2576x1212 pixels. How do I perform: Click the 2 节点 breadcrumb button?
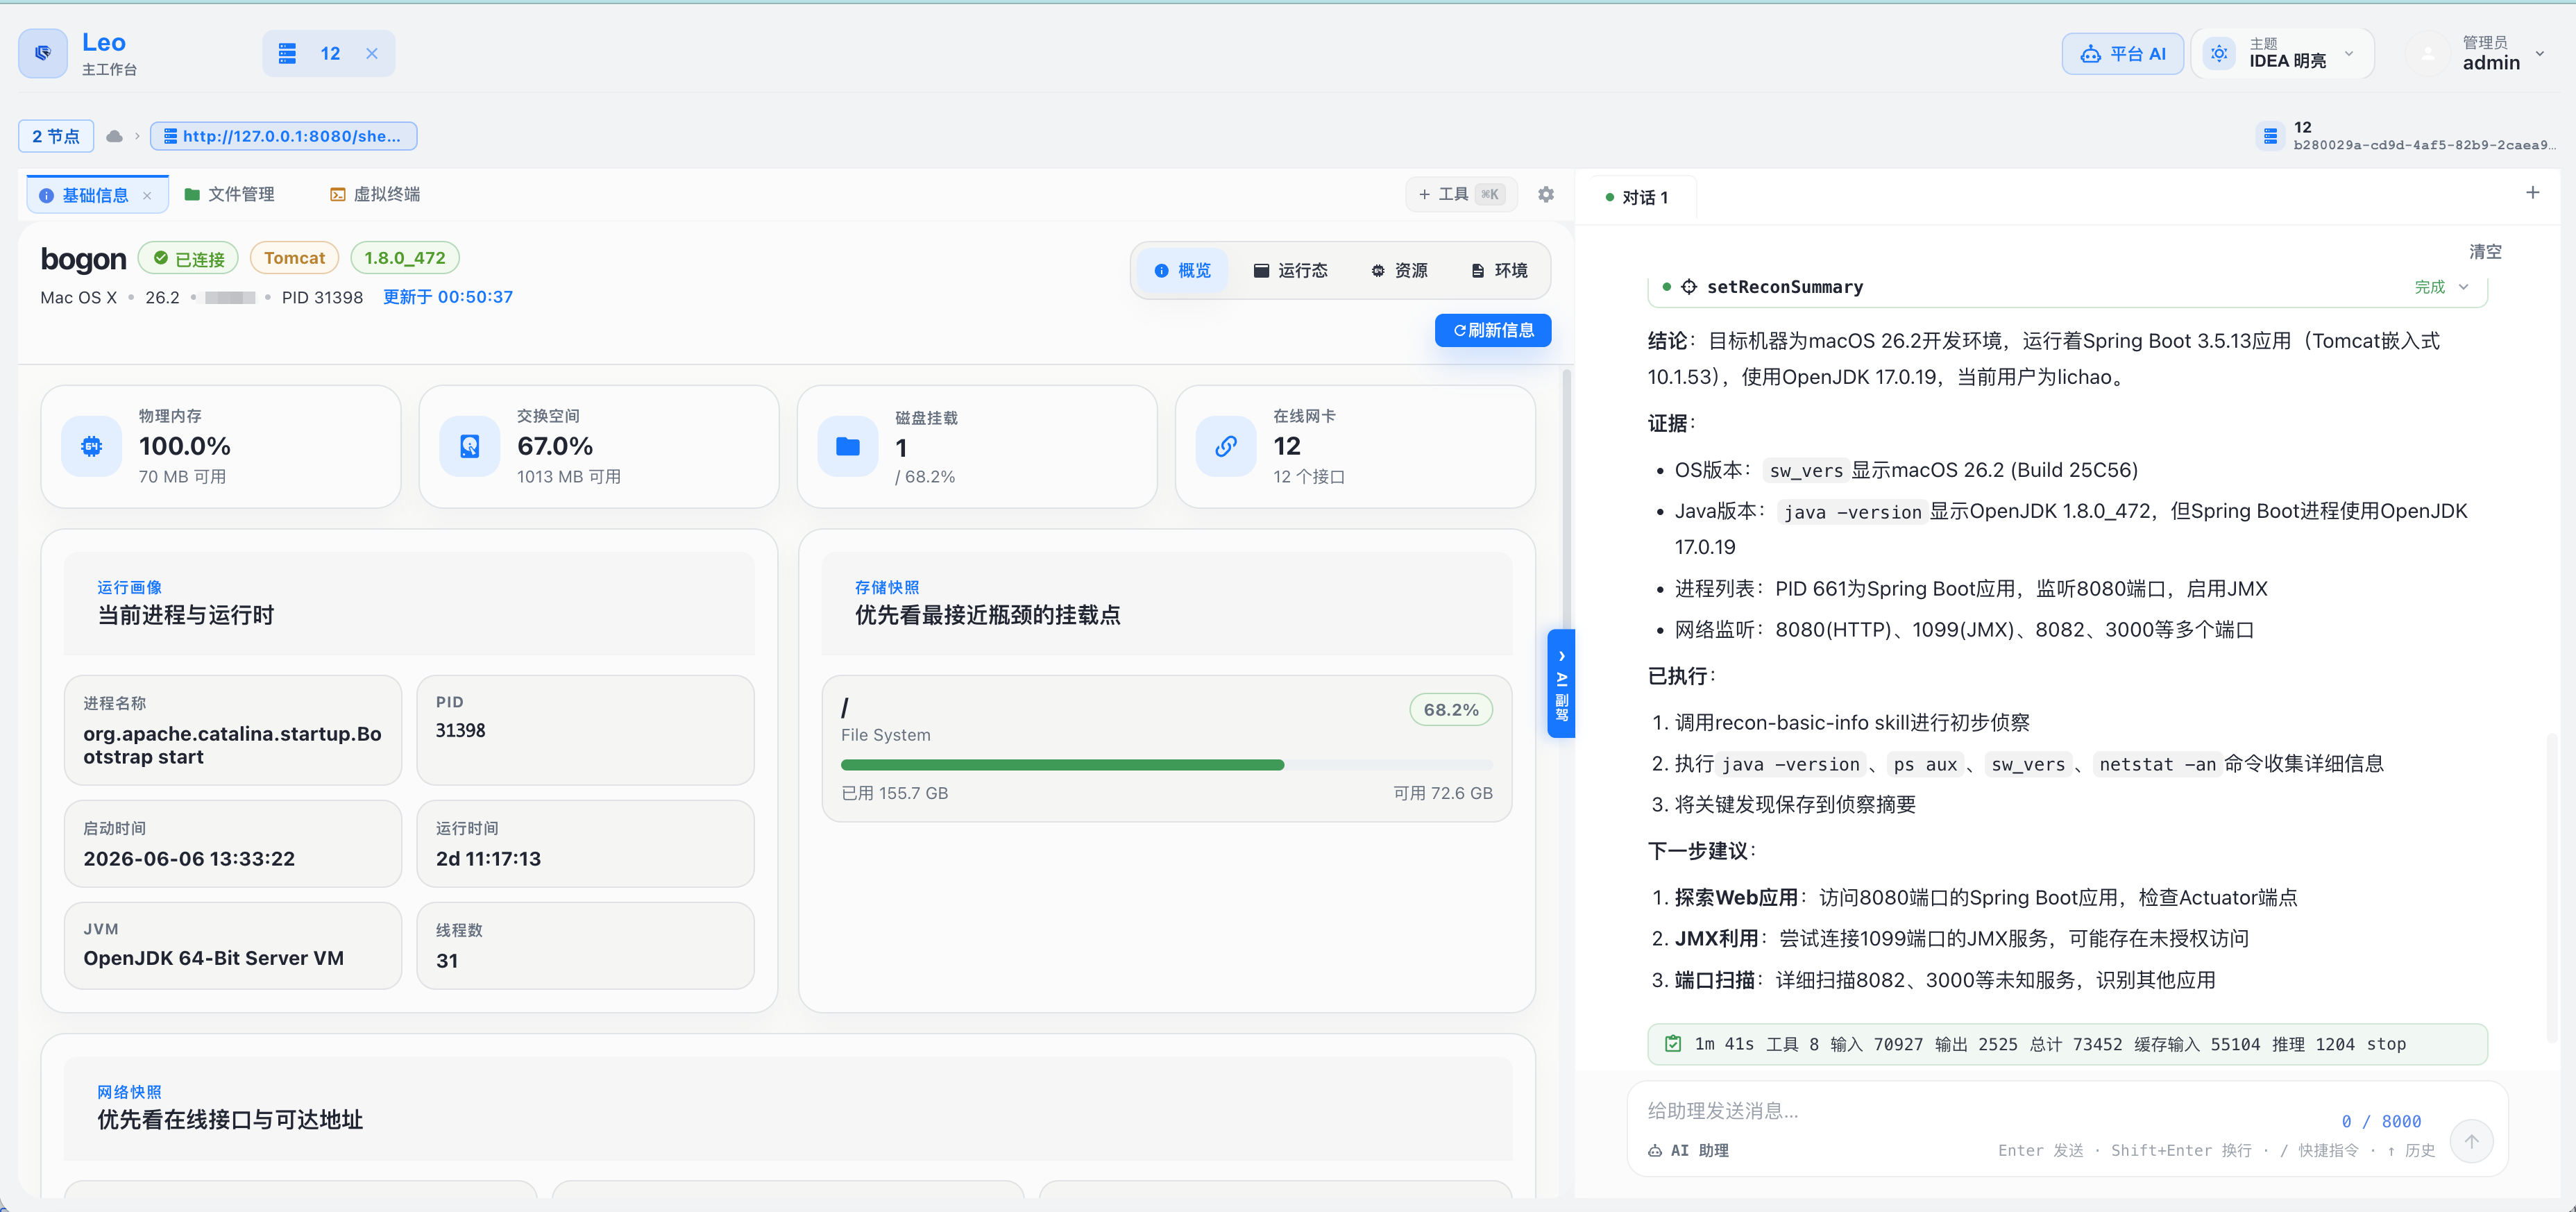[x=56, y=136]
